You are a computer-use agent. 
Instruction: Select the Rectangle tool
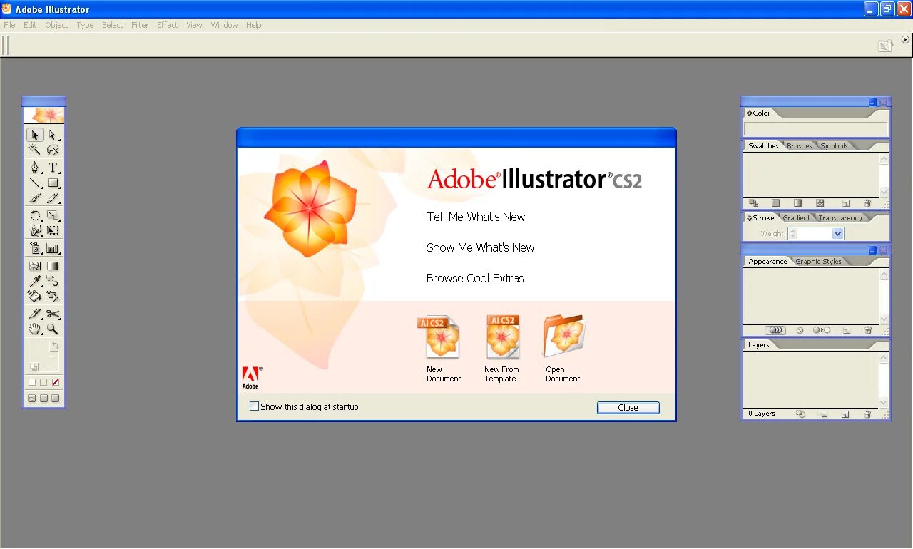(x=53, y=183)
